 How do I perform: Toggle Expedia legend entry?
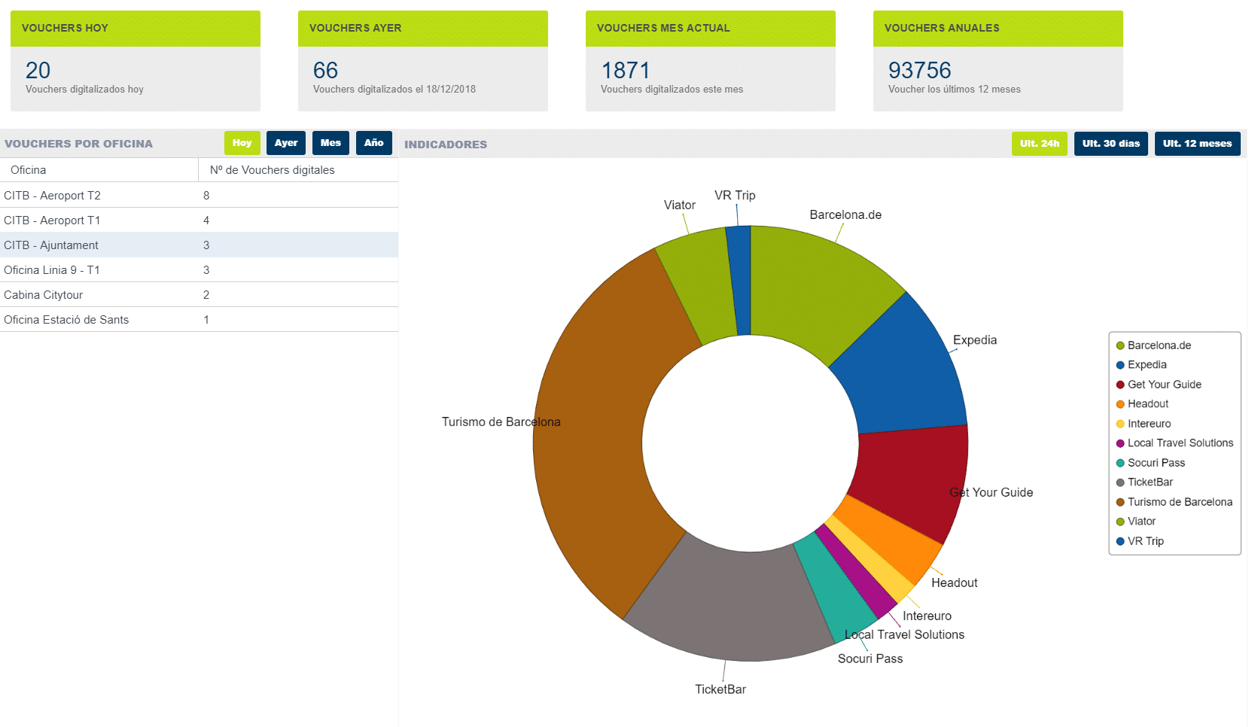(x=1141, y=365)
